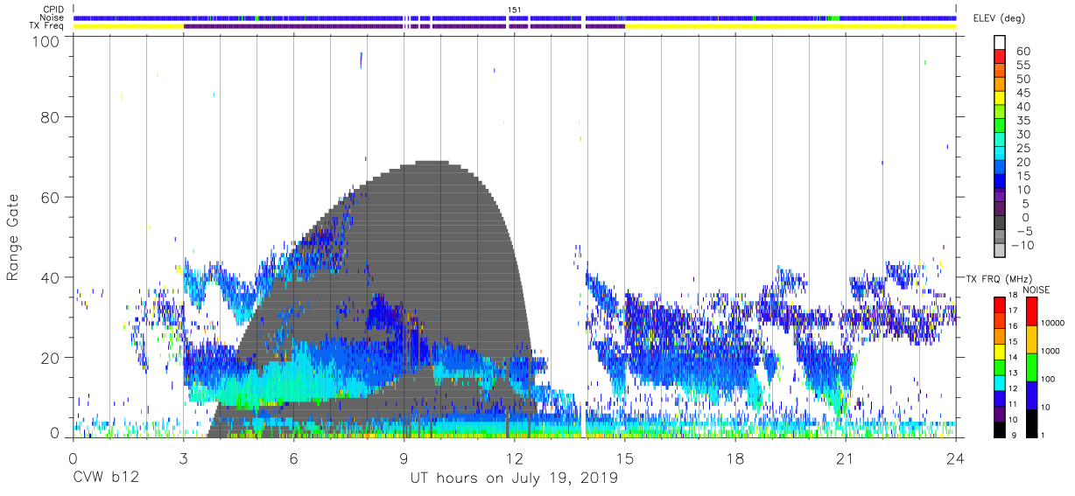Pick the red 55–60 elevation swatch
Image resolution: width=1075 pixels, height=496 pixels.
coord(1000,58)
